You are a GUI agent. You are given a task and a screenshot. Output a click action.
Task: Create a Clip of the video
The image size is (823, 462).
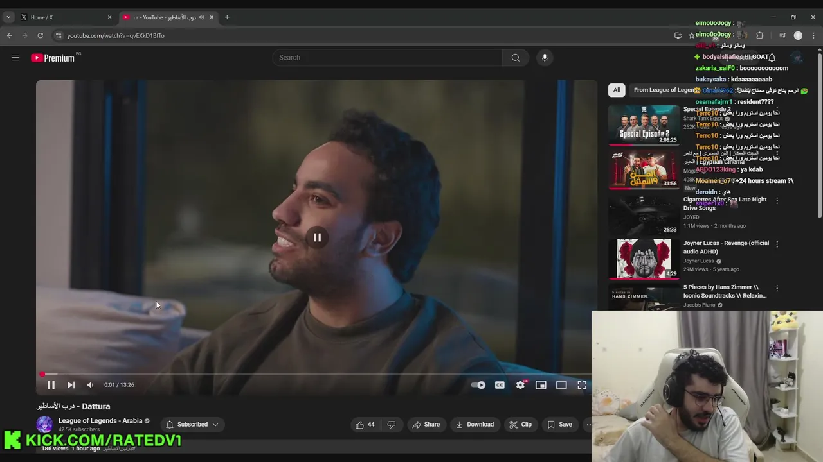click(520, 424)
